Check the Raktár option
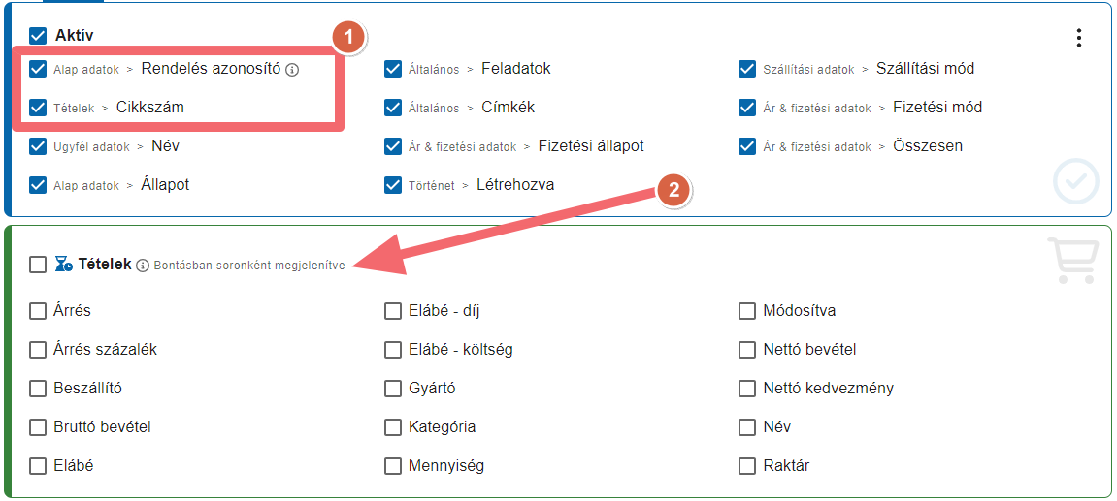 tap(746, 466)
